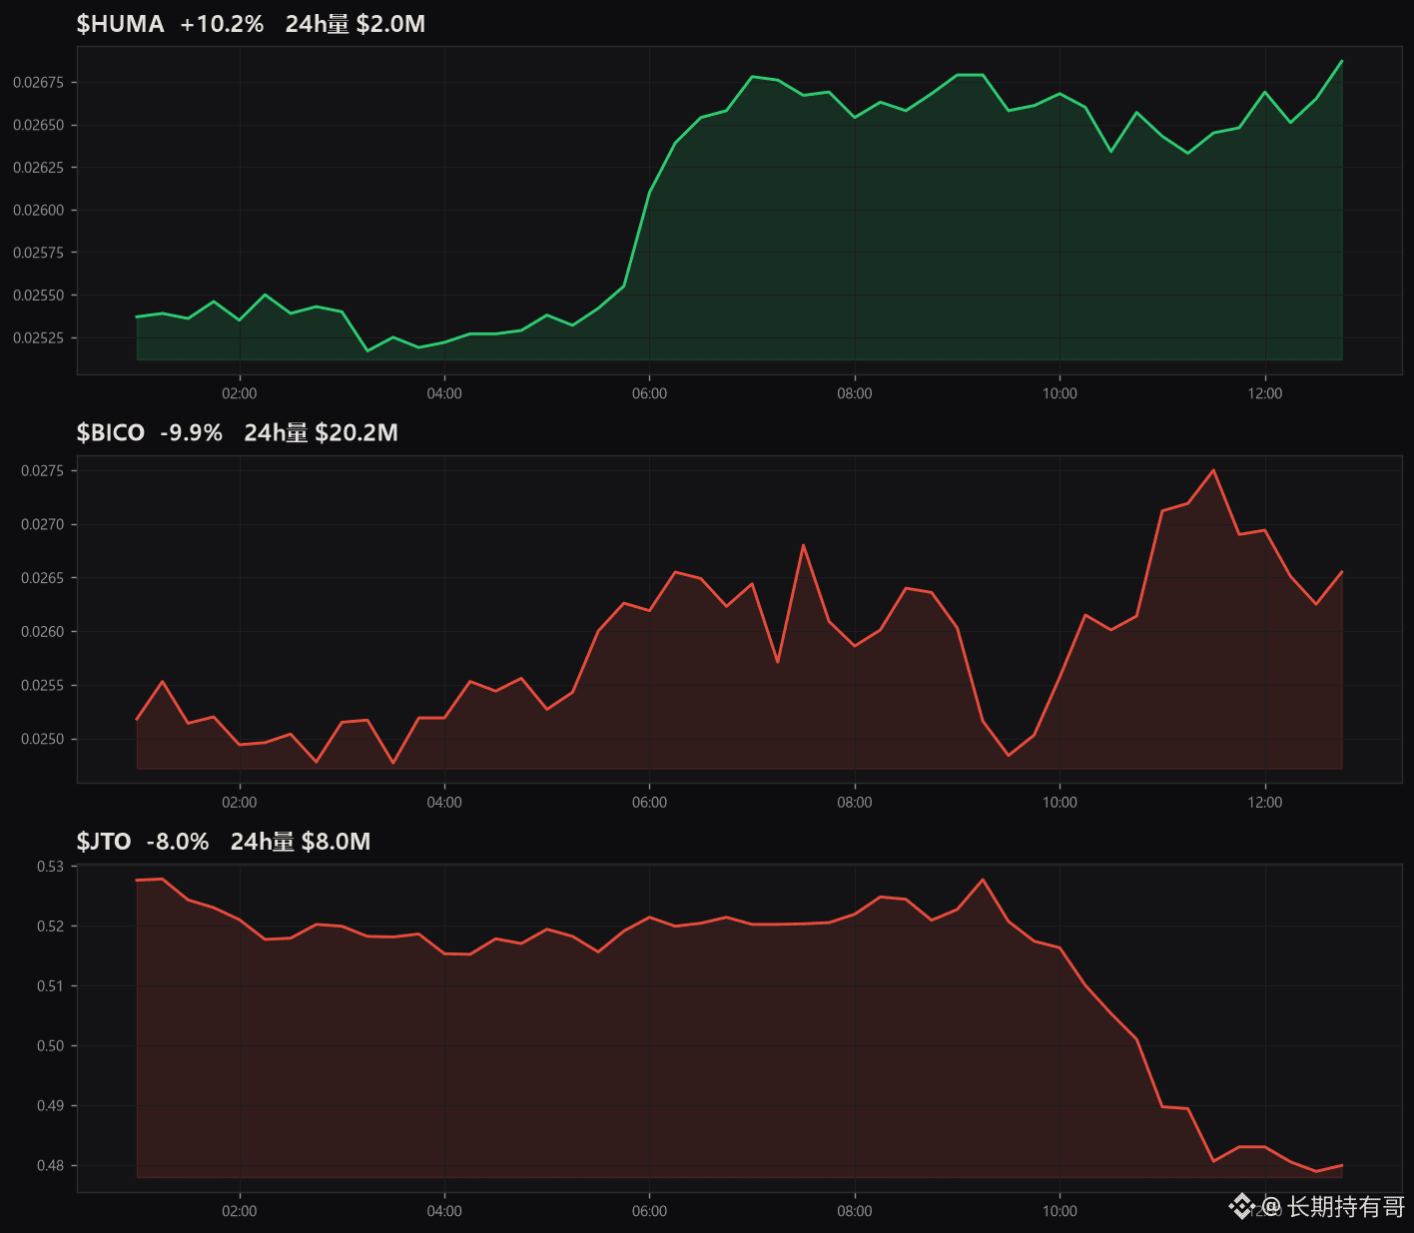Click the 0.02650 price axis label
Viewport: 1414px width, 1233px height.
click(x=38, y=125)
